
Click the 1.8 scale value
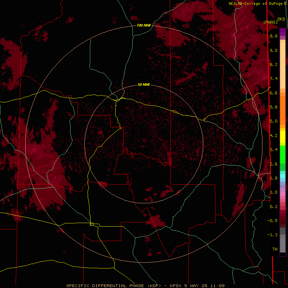[x=274, y=178]
